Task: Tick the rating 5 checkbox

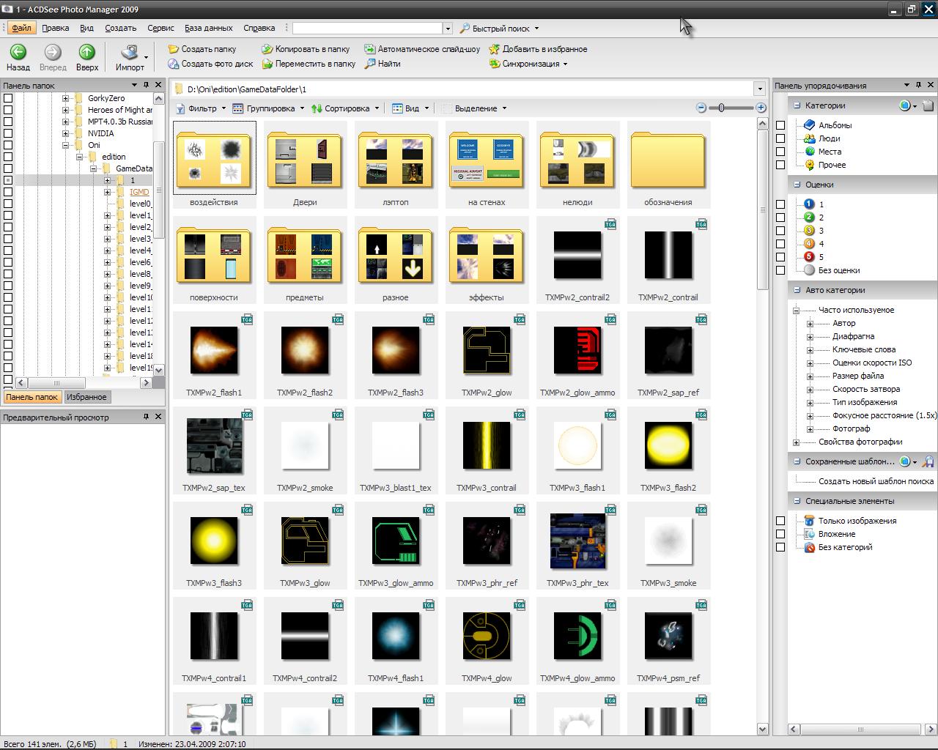Action: (x=780, y=257)
